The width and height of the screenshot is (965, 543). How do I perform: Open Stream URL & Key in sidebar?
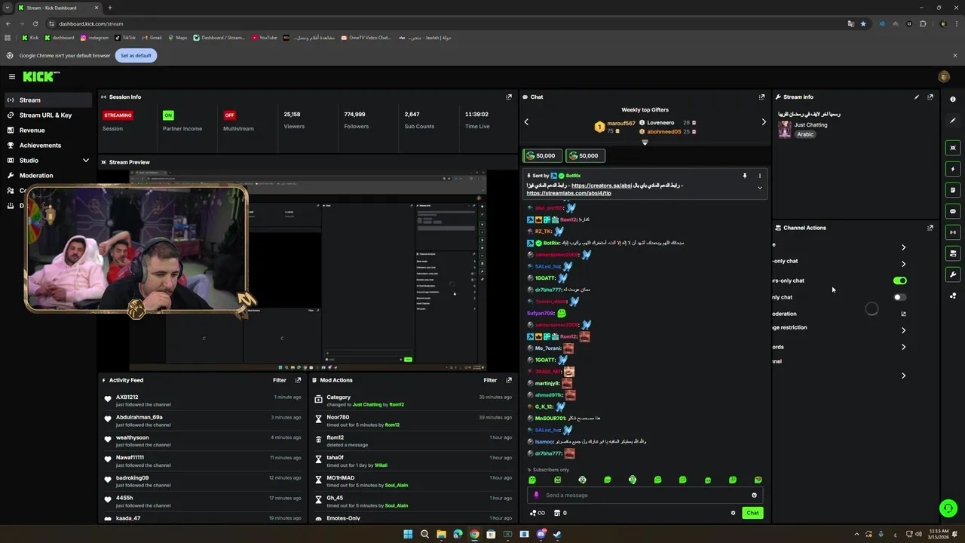(x=46, y=115)
